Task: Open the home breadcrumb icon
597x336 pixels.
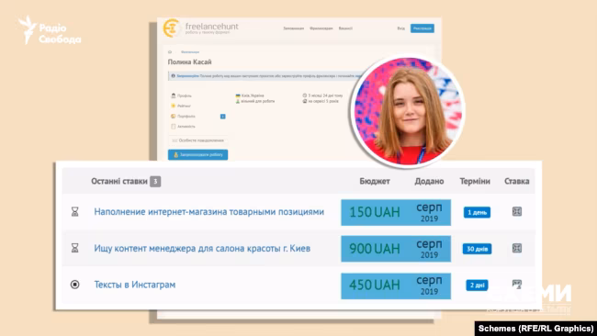Action: coord(170,51)
